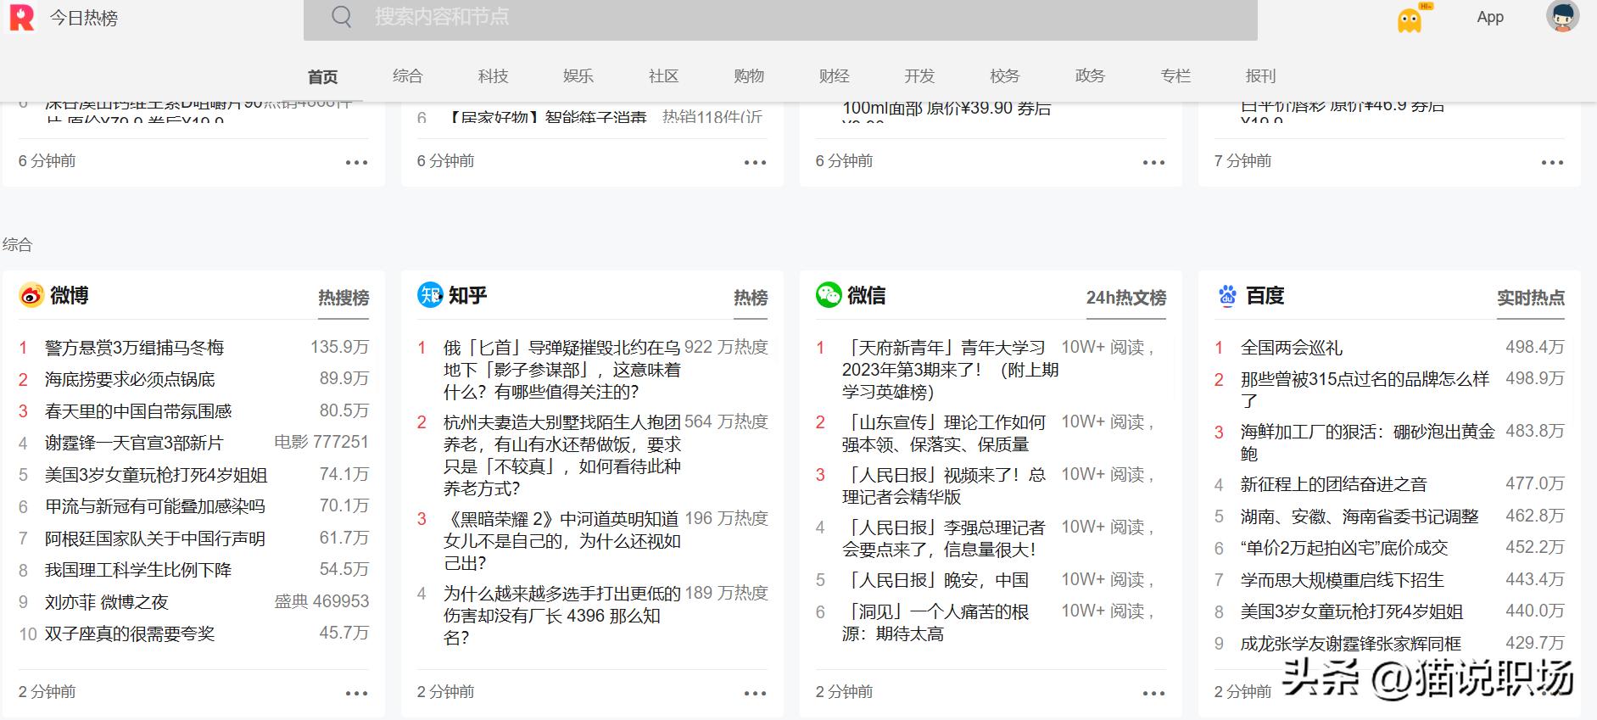This screenshot has height=720, width=1597.
Task: Select the 首页 tab
Action: tap(322, 77)
